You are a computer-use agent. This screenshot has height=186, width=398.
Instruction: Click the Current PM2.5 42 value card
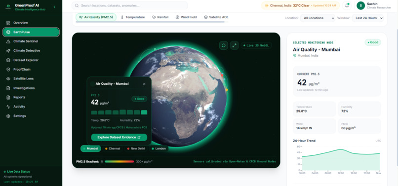coord(337,81)
